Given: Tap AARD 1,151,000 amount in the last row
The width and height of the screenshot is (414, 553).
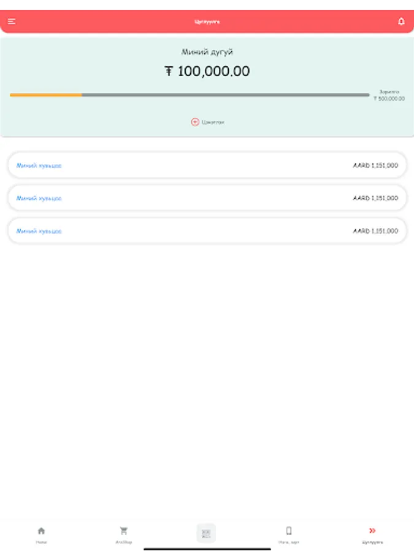Looking at the screenshot, I should point(375,231).
